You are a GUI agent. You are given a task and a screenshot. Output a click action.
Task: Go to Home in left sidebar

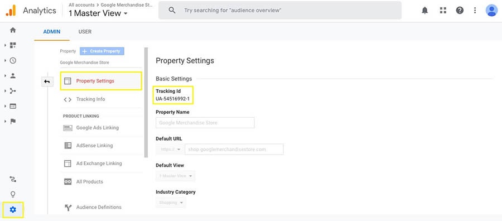point(13,30)
